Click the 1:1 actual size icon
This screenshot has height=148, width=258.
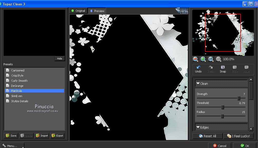218,59
